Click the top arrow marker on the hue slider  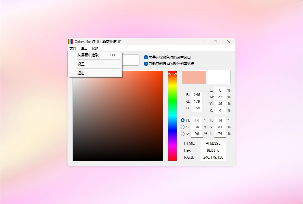[170, 74]
